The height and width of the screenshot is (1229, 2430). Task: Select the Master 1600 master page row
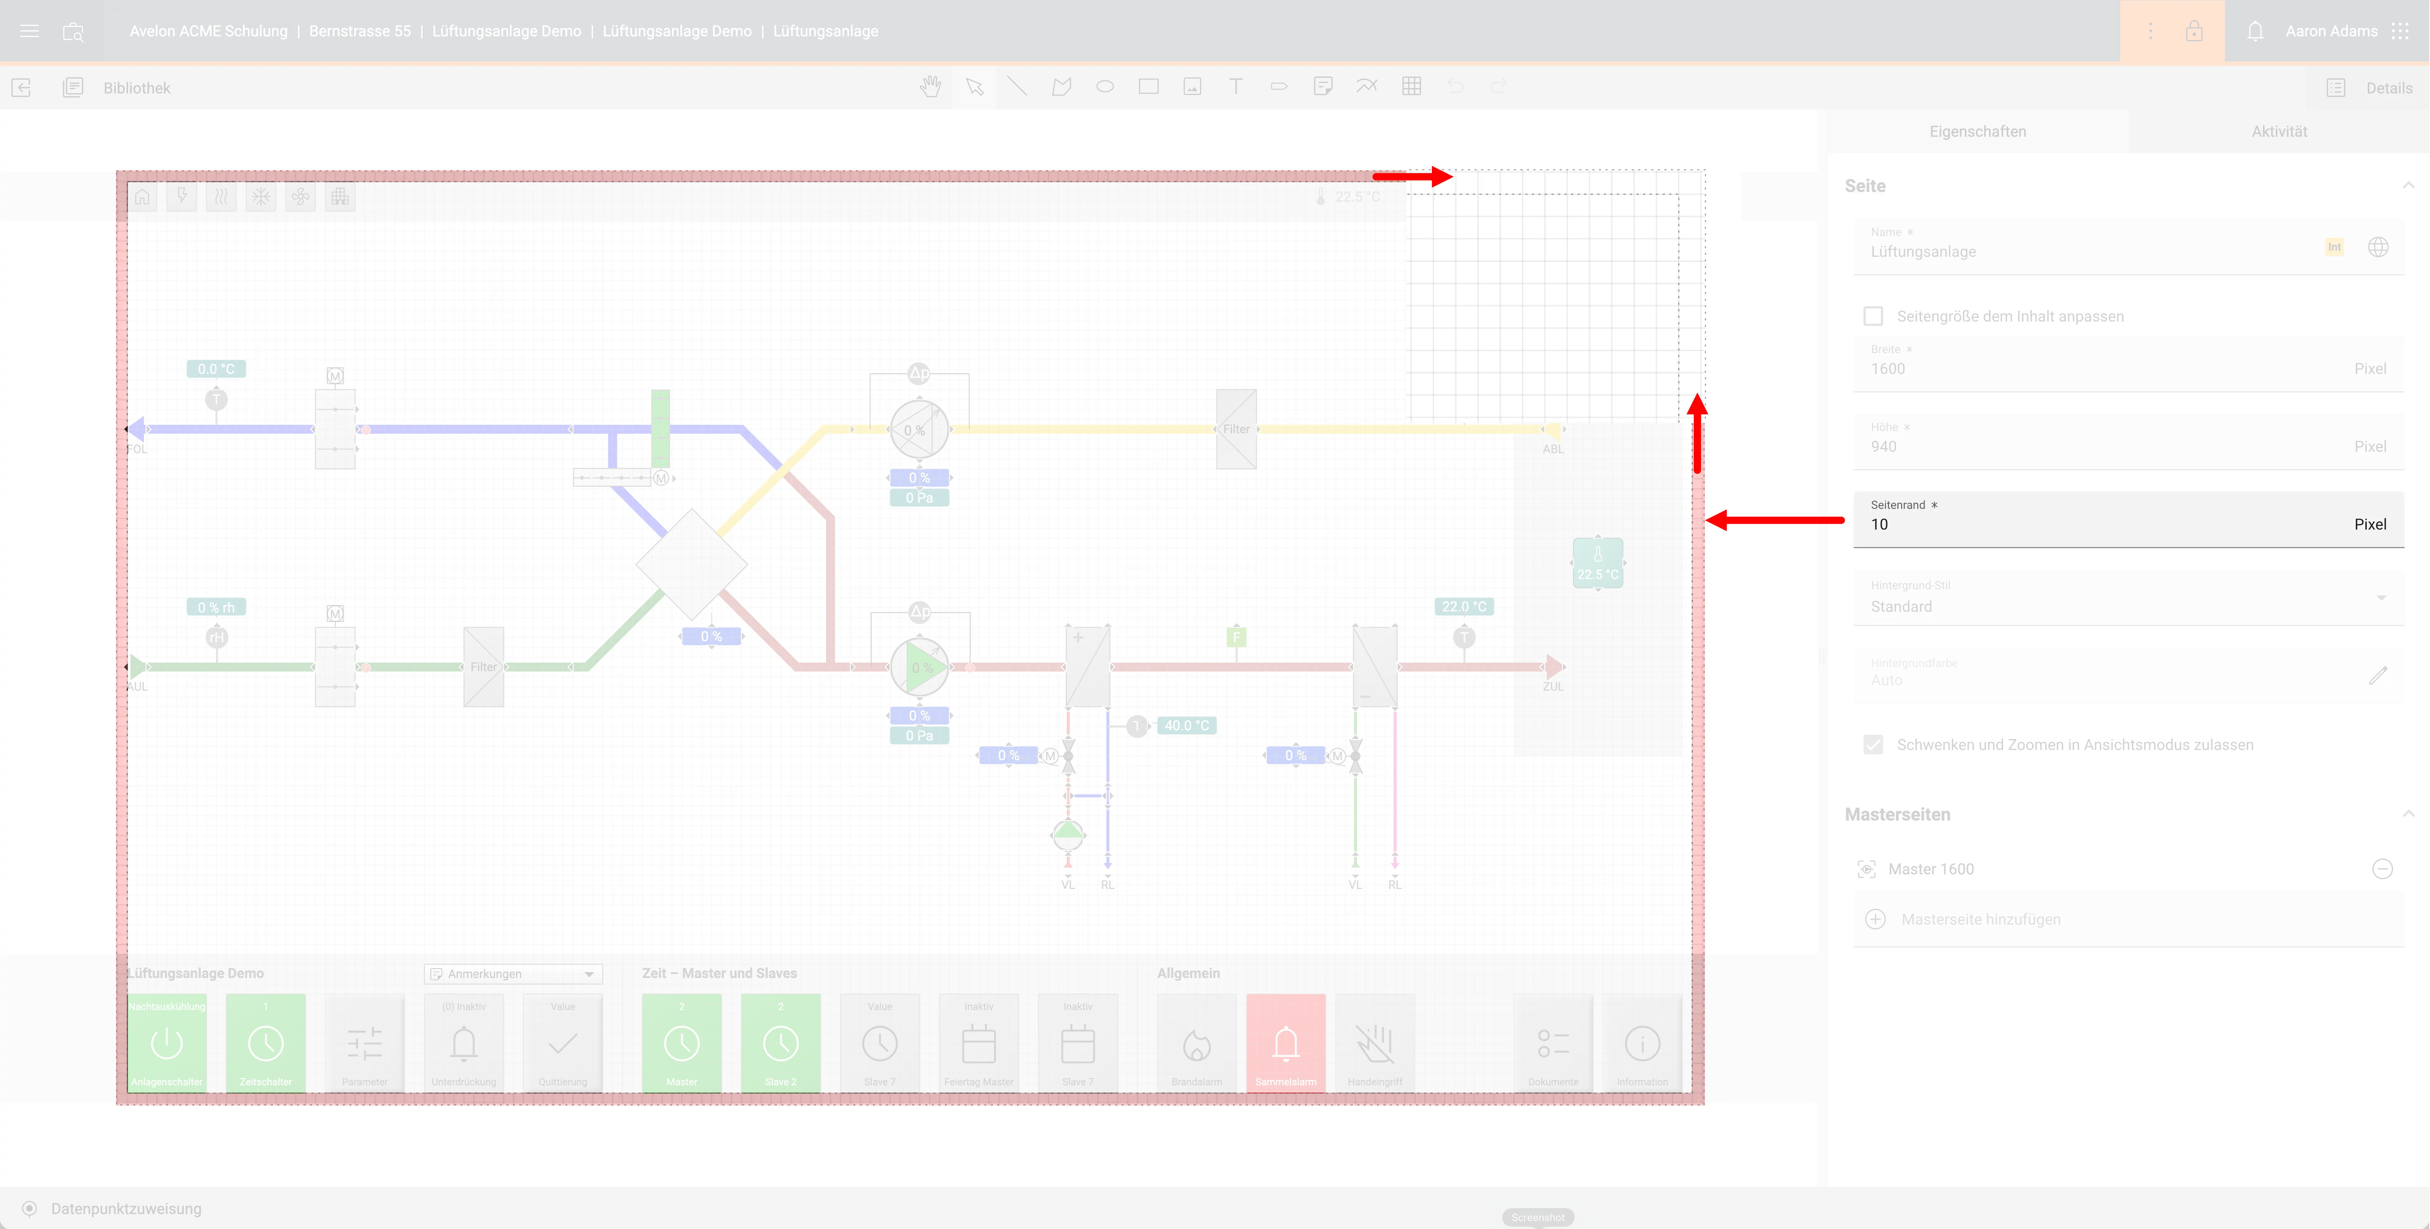[2129, 869]
